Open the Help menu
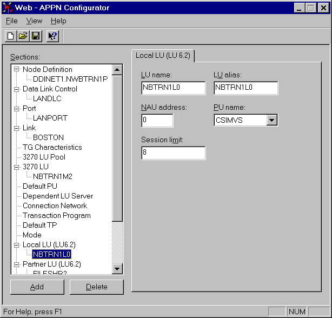The image size is (332, 318). click(58, 21)
